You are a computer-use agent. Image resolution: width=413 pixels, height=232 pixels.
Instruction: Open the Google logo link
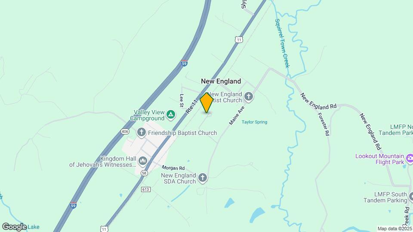pos(15,227)
